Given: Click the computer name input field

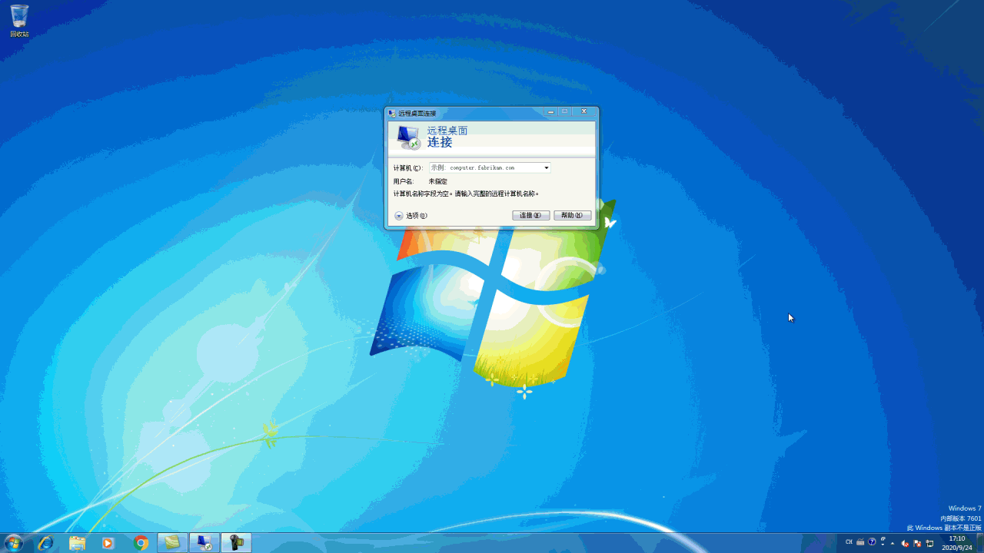Looking at the screenshot, I should pos(489,167).
